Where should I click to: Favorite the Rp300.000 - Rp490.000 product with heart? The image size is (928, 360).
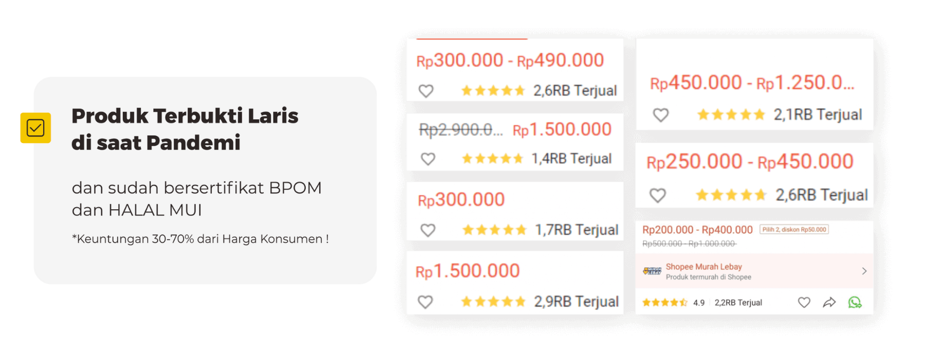click(x=426, y=91)
